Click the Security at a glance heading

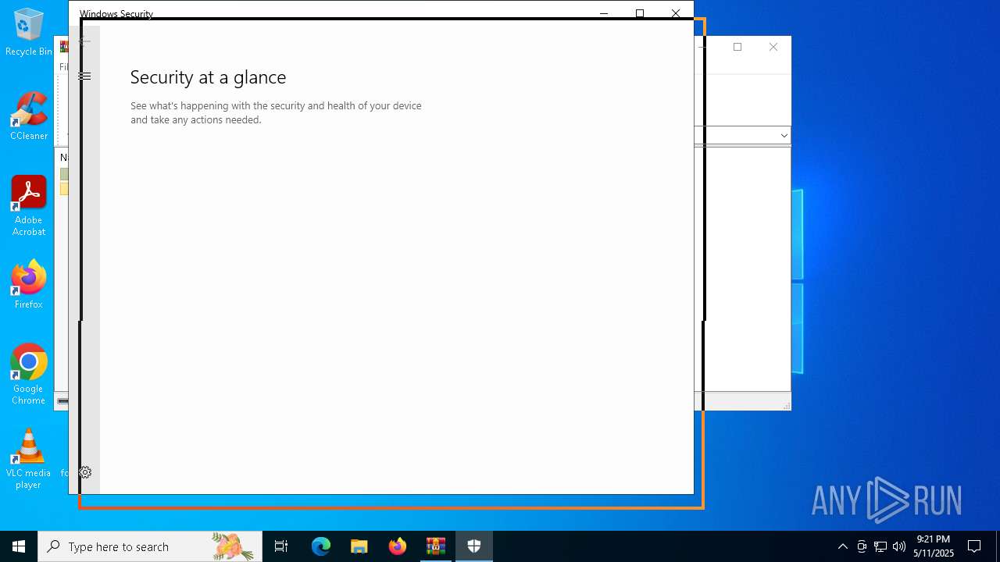pos(208,77)
